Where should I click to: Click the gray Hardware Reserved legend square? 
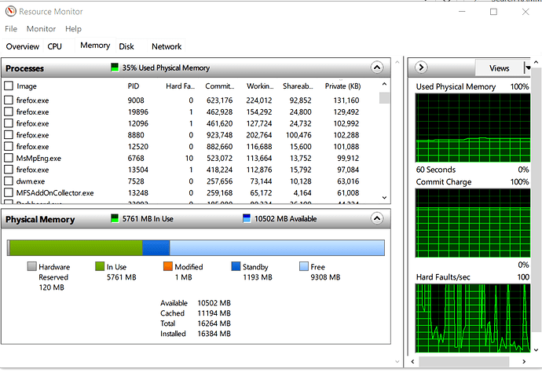31,267
